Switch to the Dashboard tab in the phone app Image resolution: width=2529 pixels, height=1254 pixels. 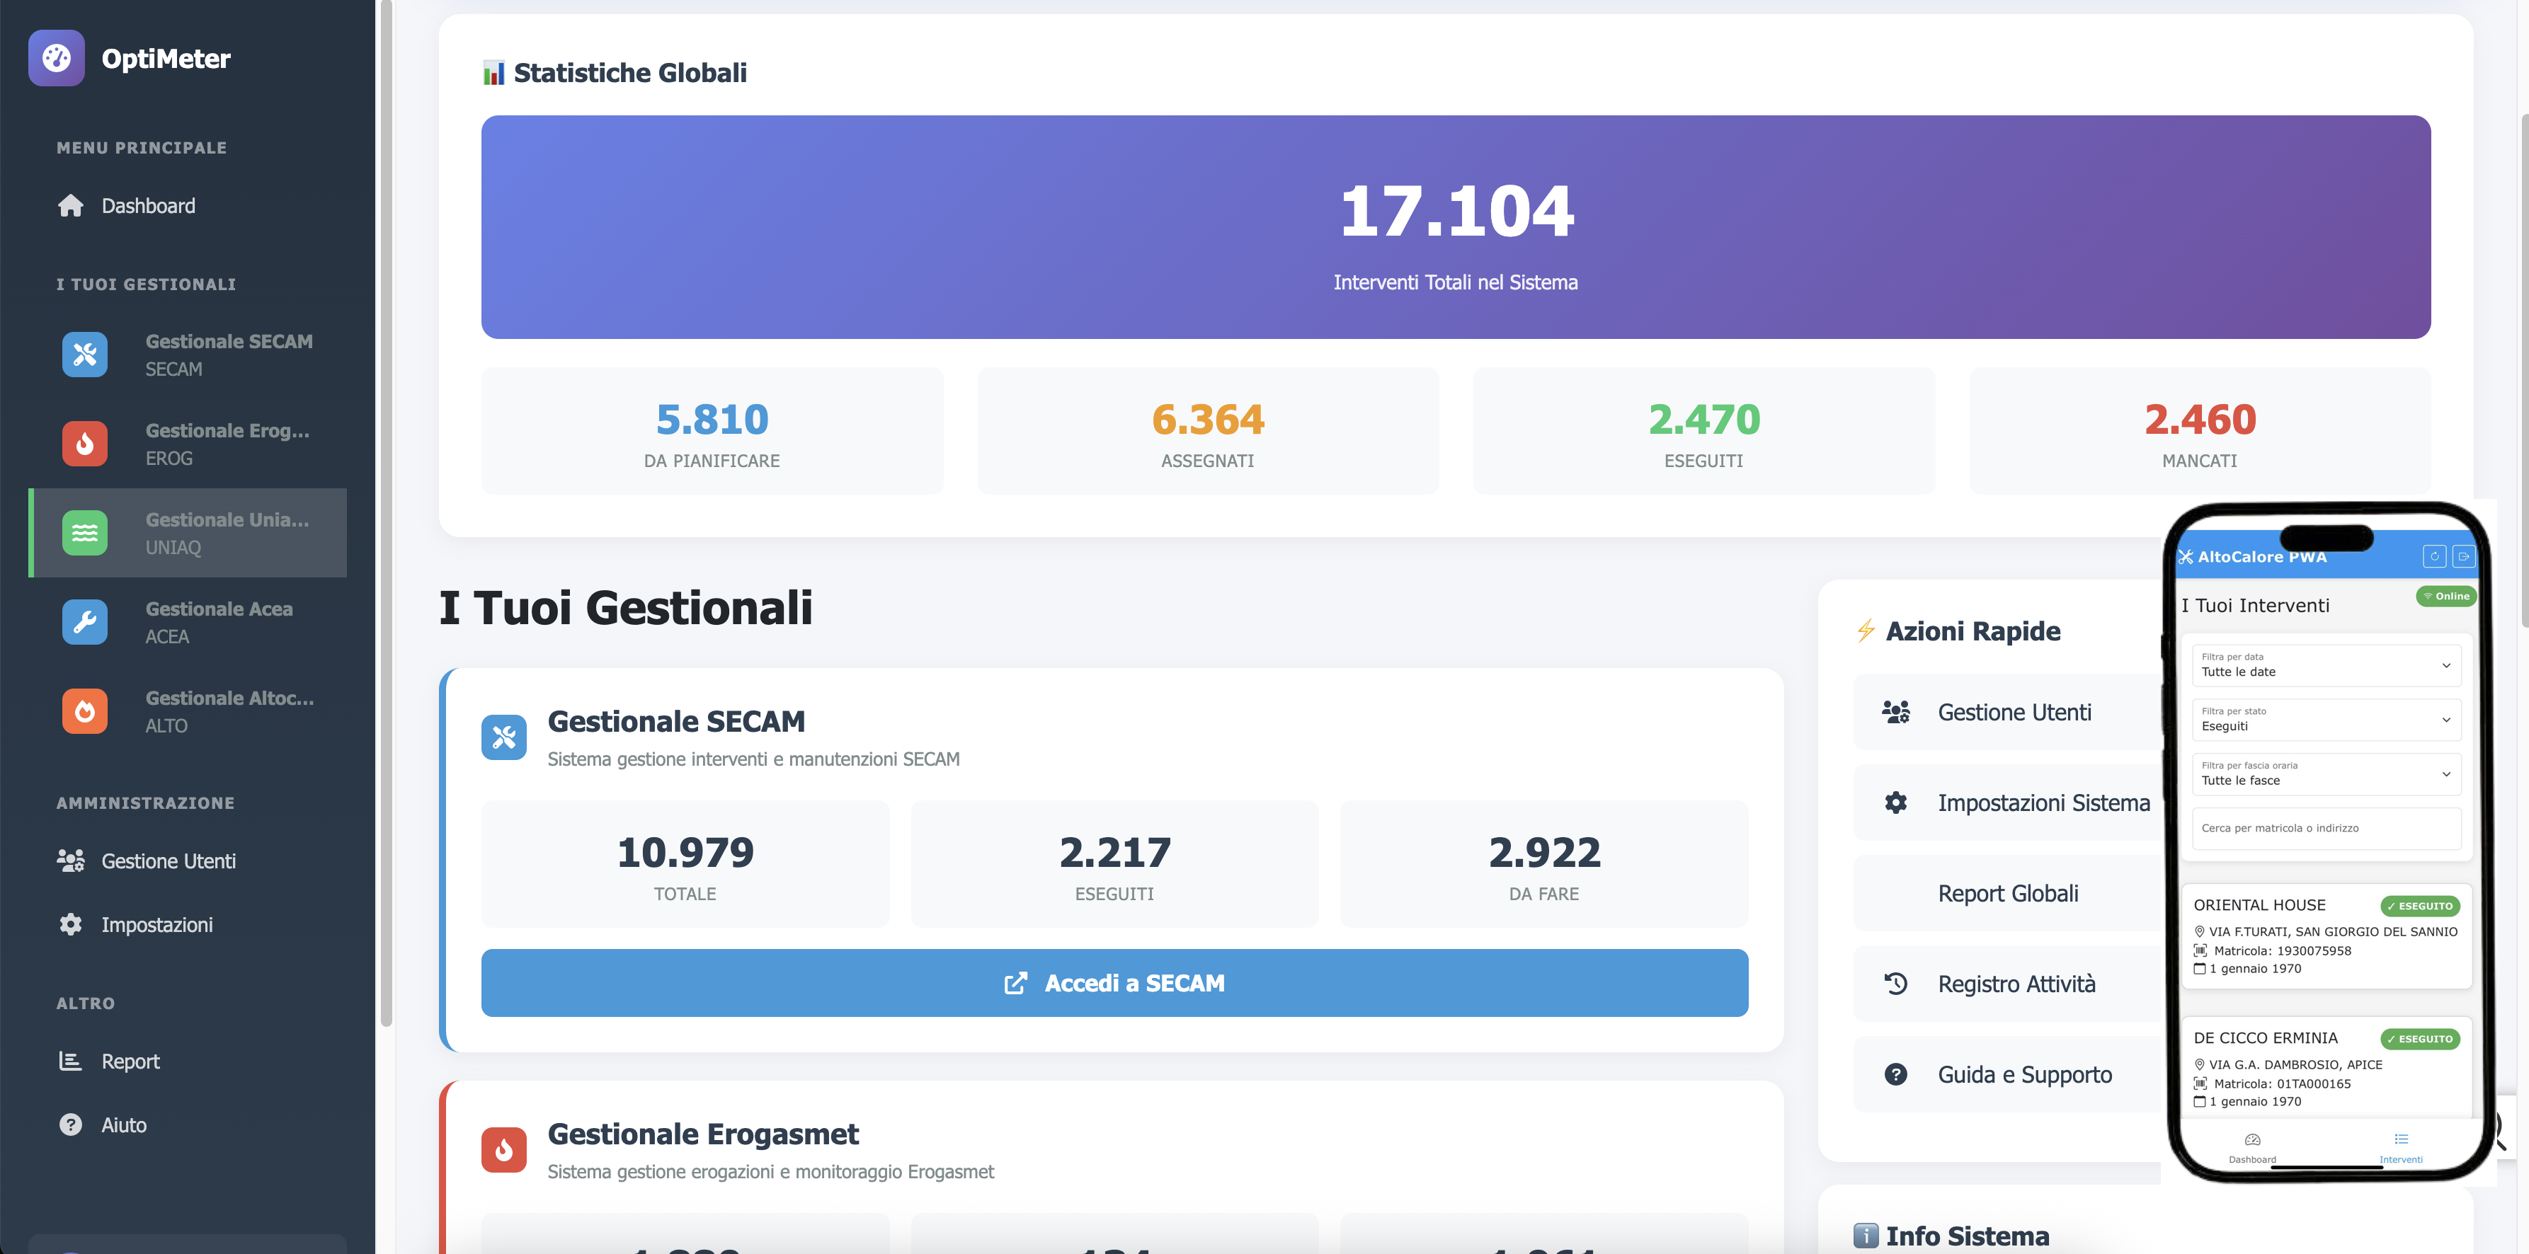(x=2252, y=1147)
